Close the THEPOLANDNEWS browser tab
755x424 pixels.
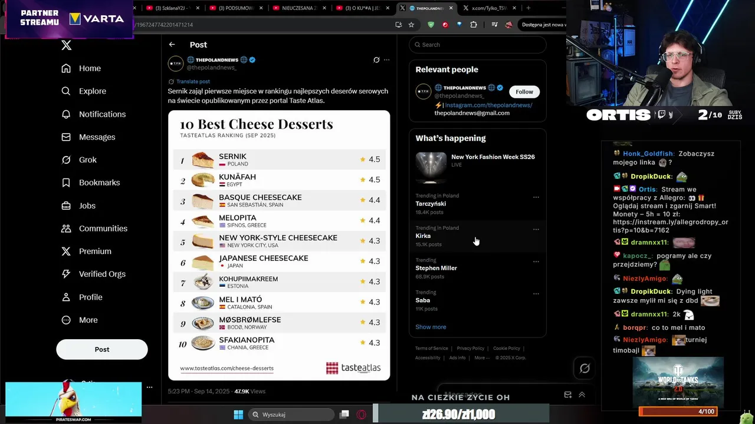(451, 8)
